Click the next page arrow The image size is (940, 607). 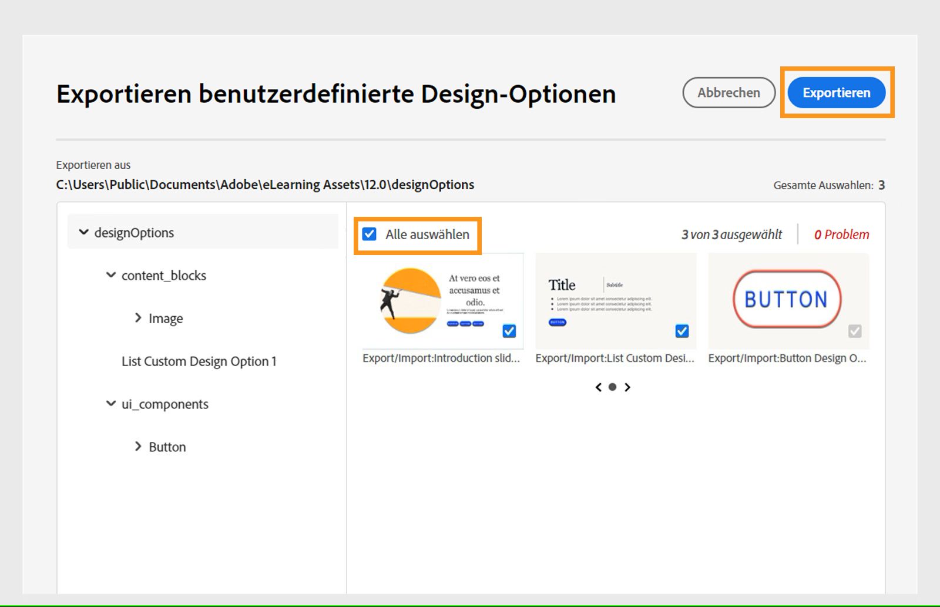(x=627, y=387)
